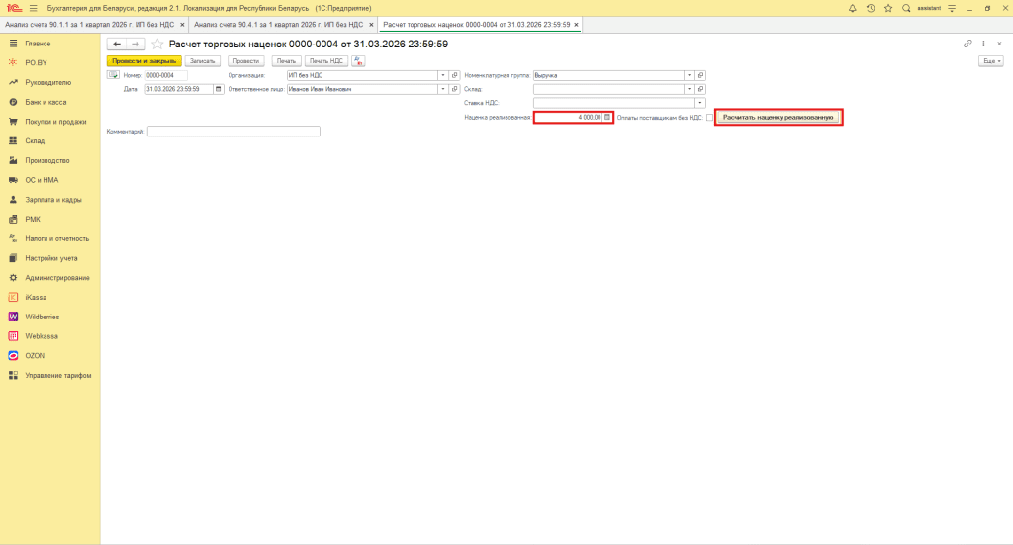Toggle Оплаты поставщикам без НДС checkbox

coord(709,117)
